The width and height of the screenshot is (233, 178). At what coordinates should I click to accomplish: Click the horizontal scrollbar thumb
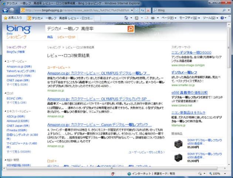112,168
